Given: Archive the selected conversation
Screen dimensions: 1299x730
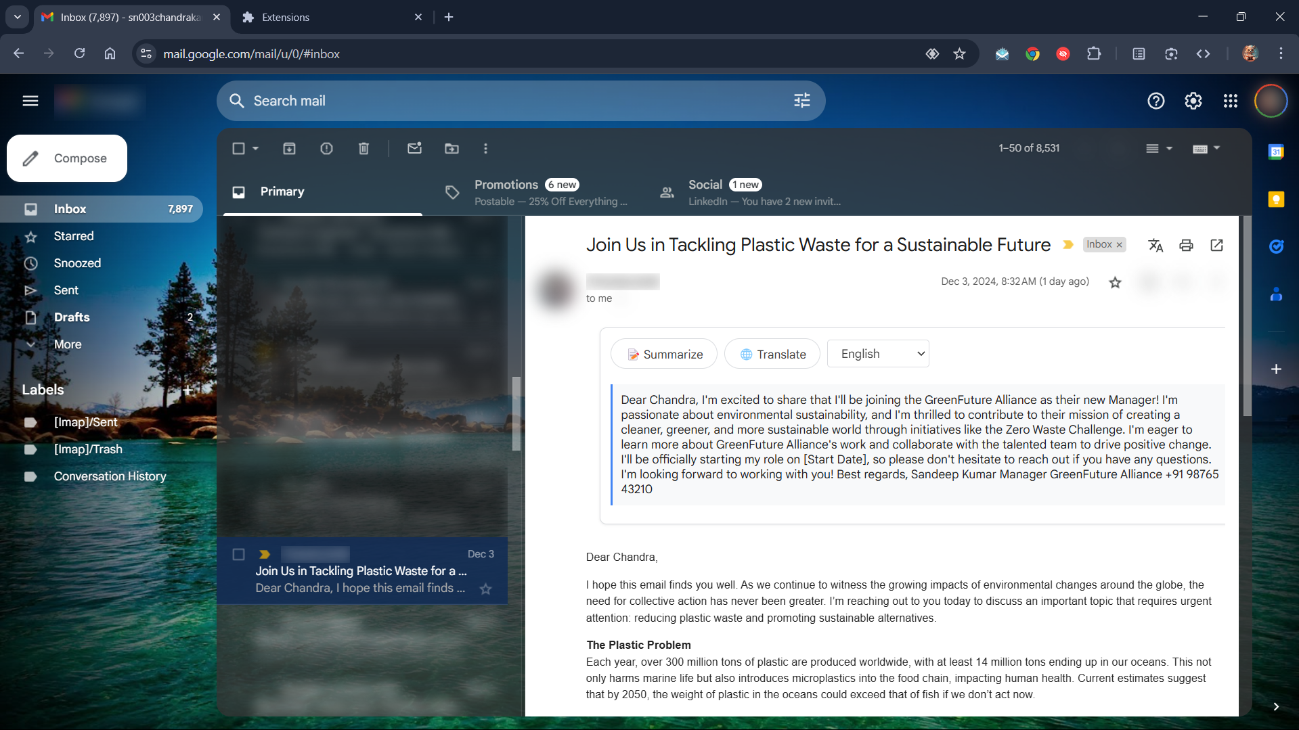Looking at the screenshot, I should coord(289,148).
